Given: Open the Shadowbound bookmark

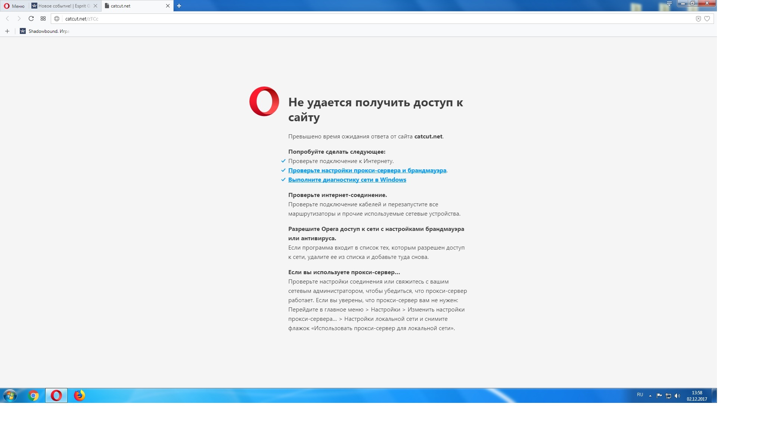Looking at the screenshot, I should tap(45, 31).
